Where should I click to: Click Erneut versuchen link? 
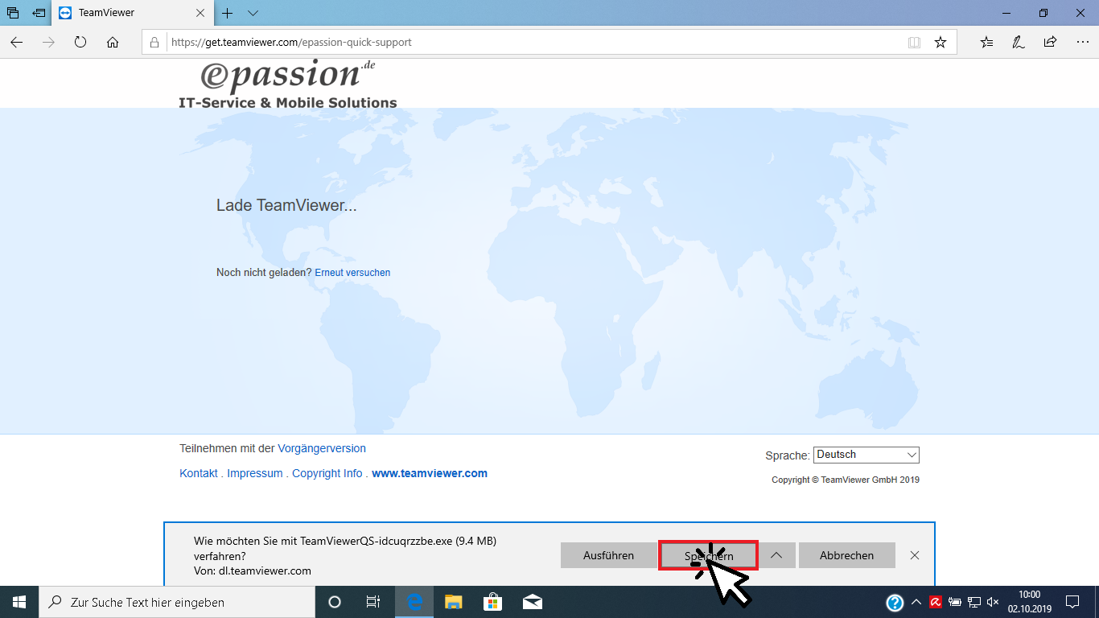coord(352,273)
